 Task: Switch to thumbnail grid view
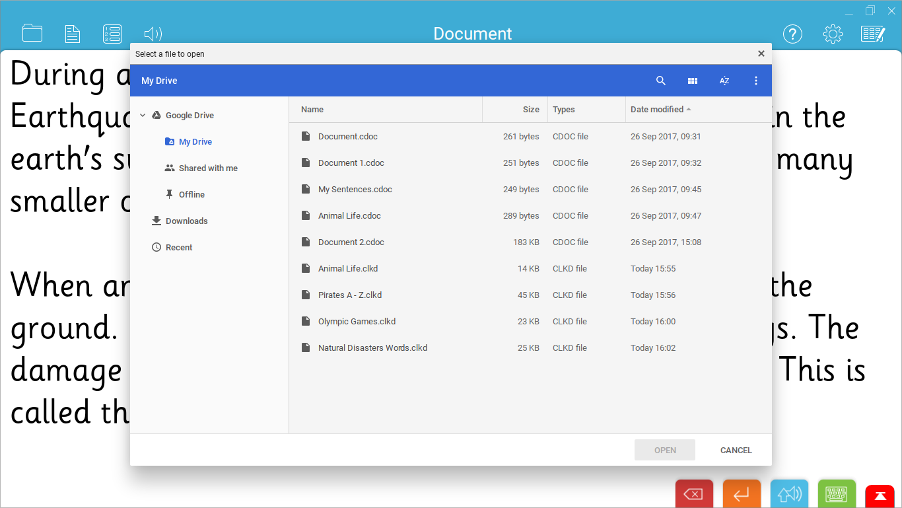click(692, 81)
